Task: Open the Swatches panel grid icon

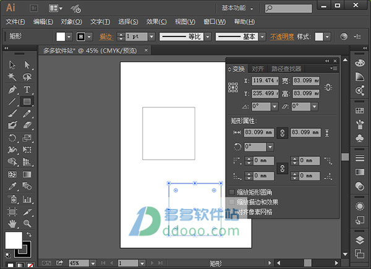Action: point(360,110)
